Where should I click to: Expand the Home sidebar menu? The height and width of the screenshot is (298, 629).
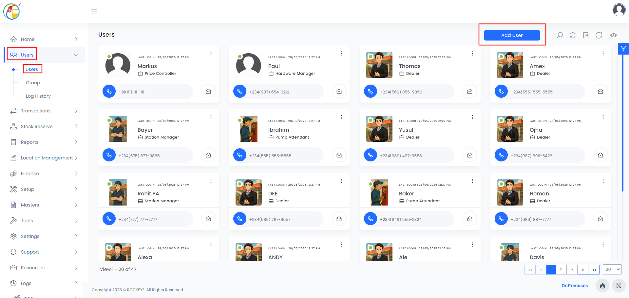(44, 39)
